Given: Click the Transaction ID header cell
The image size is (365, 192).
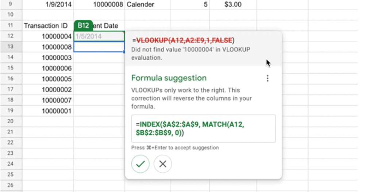Looking at the screenshot, I should click(48, 25).
